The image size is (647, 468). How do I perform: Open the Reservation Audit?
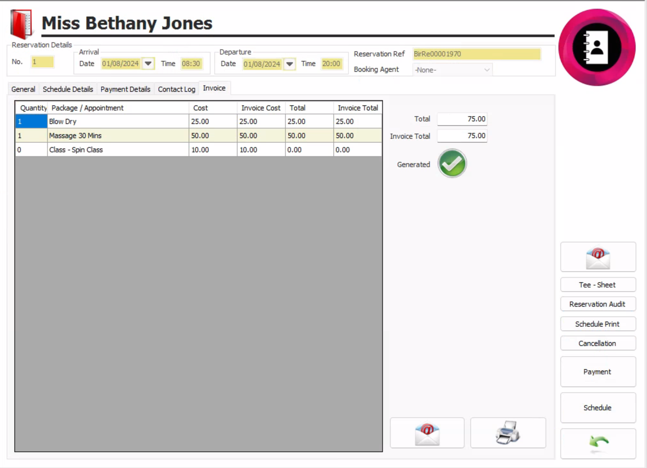click(x=597, y=304)
